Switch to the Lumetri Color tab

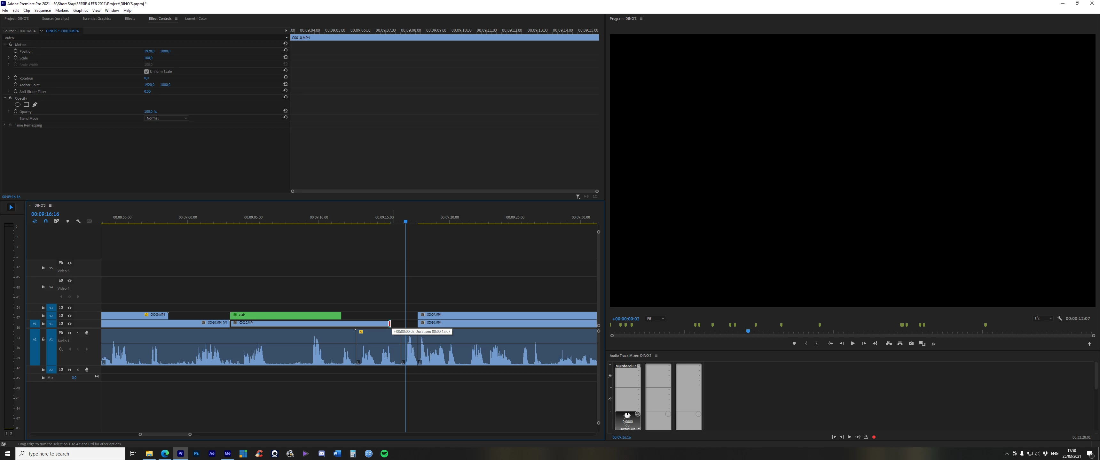pyautogui.click(x=196, y=19)
